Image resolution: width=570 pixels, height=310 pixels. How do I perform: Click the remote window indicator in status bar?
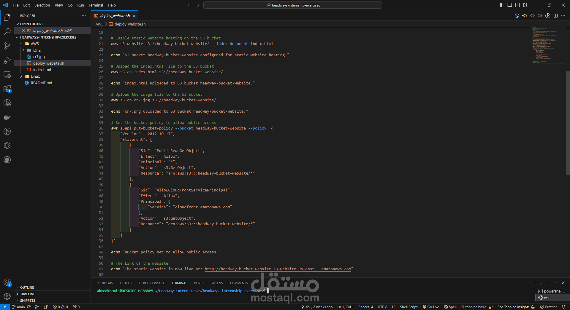5,307
